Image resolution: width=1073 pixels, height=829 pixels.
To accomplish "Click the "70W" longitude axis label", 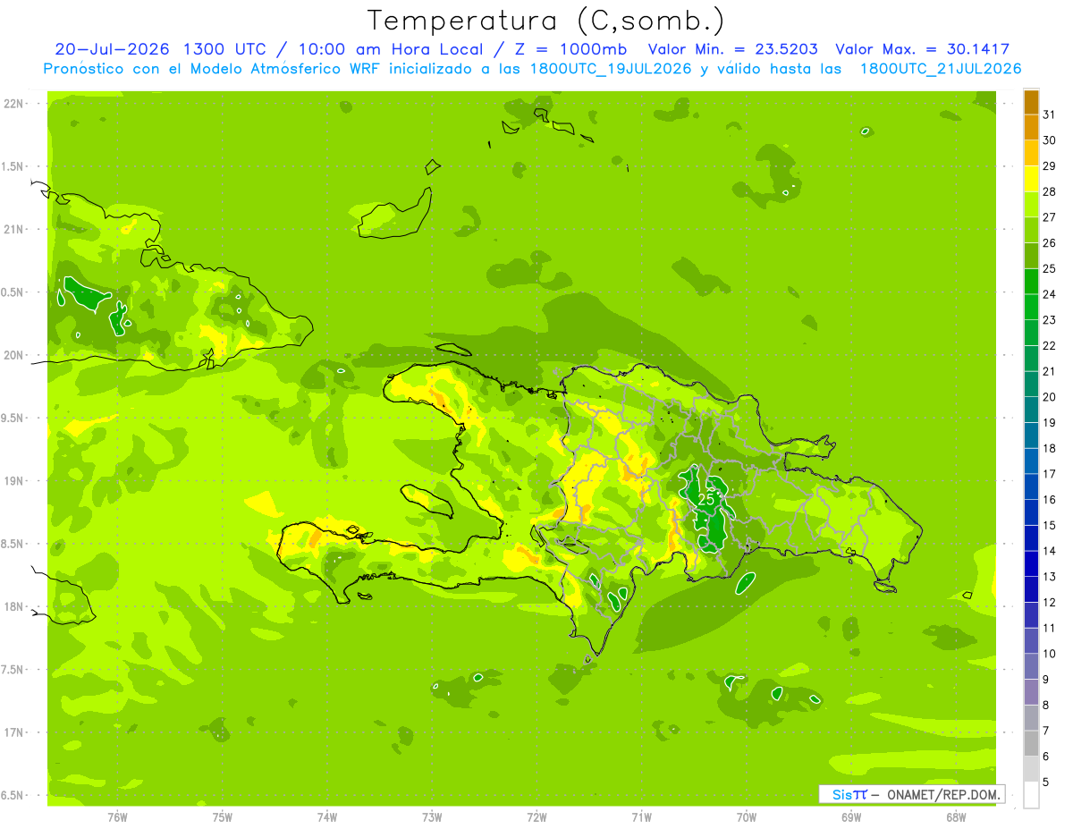I will pyautogui.click(x=747, y=817).
